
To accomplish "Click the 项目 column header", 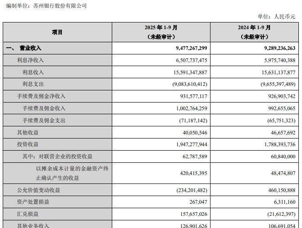I will click(x=57, y=32).
